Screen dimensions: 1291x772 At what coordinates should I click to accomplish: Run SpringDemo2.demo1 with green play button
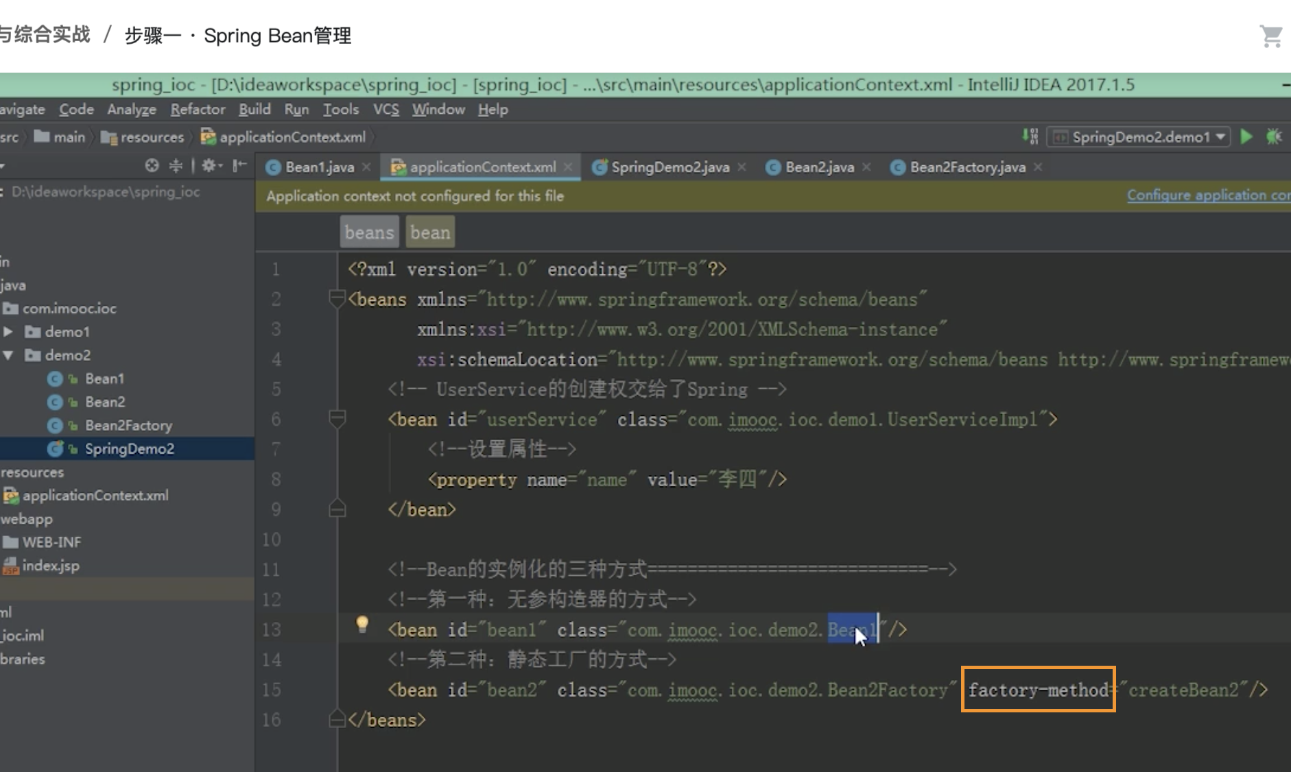(x=1246, y=137)
